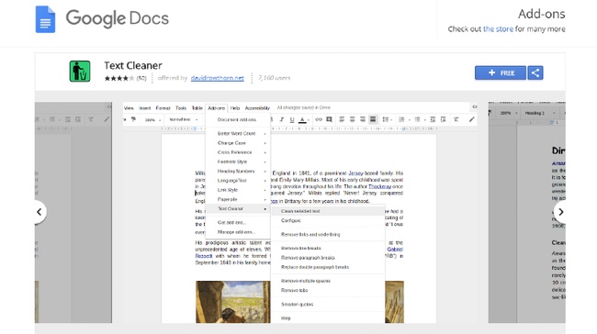Open Heading 1 style dropdown in right screenshot
The height and width of the screenshot is (334, 597).
click(x=539, y=113)
